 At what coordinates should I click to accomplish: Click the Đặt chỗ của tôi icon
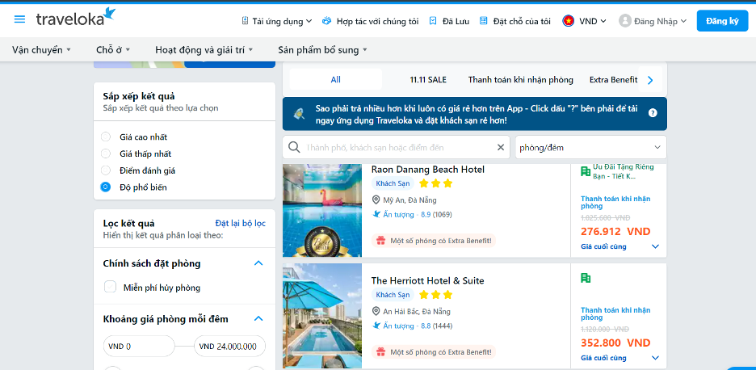tap(484, 21)
